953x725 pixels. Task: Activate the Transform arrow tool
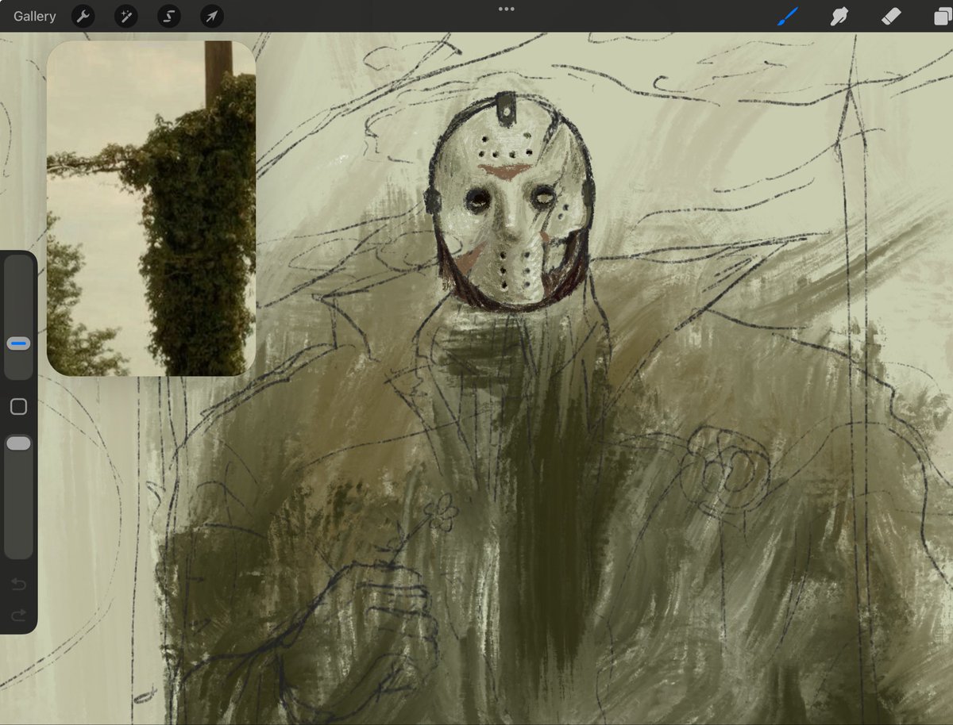pyautogui.click(x=210, y=16)
